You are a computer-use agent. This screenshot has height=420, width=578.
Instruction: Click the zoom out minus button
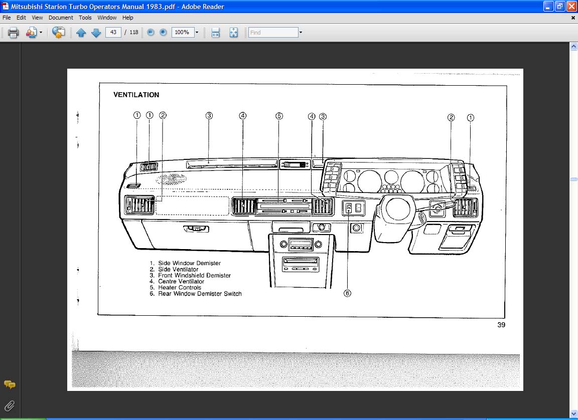pyautogui.click(x=151, y=33)
